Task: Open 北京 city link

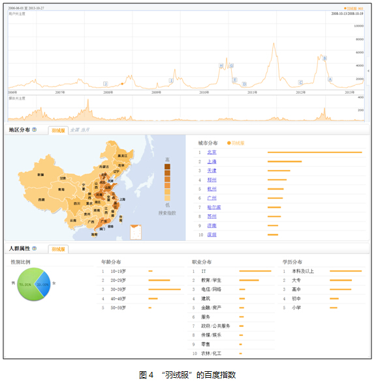Action: [212, 152]
